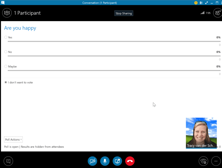
Task: Click the invite more people icon
Action: (217, 13)
